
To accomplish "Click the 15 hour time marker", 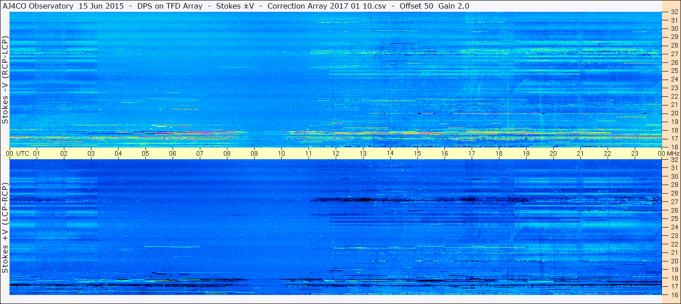I will click(417, 153).
